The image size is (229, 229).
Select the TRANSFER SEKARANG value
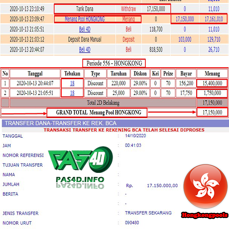coord(148,213)
